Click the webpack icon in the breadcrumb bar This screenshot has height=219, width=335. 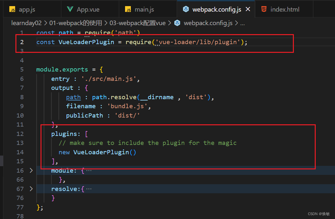pyautogui.click(x=177, y=23)
